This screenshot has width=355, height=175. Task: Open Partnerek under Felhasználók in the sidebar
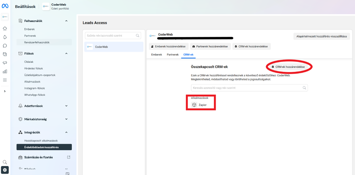[x=30, y=36]
